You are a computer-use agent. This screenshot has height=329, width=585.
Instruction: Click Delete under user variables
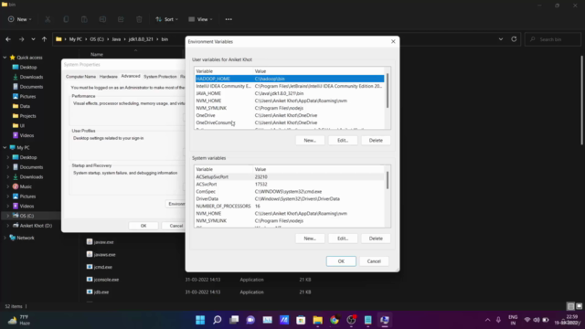376,140
